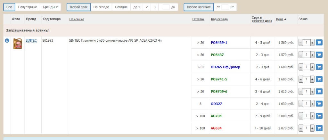
Task: Add POS487 offer to cart
Action: pos(319,55)
